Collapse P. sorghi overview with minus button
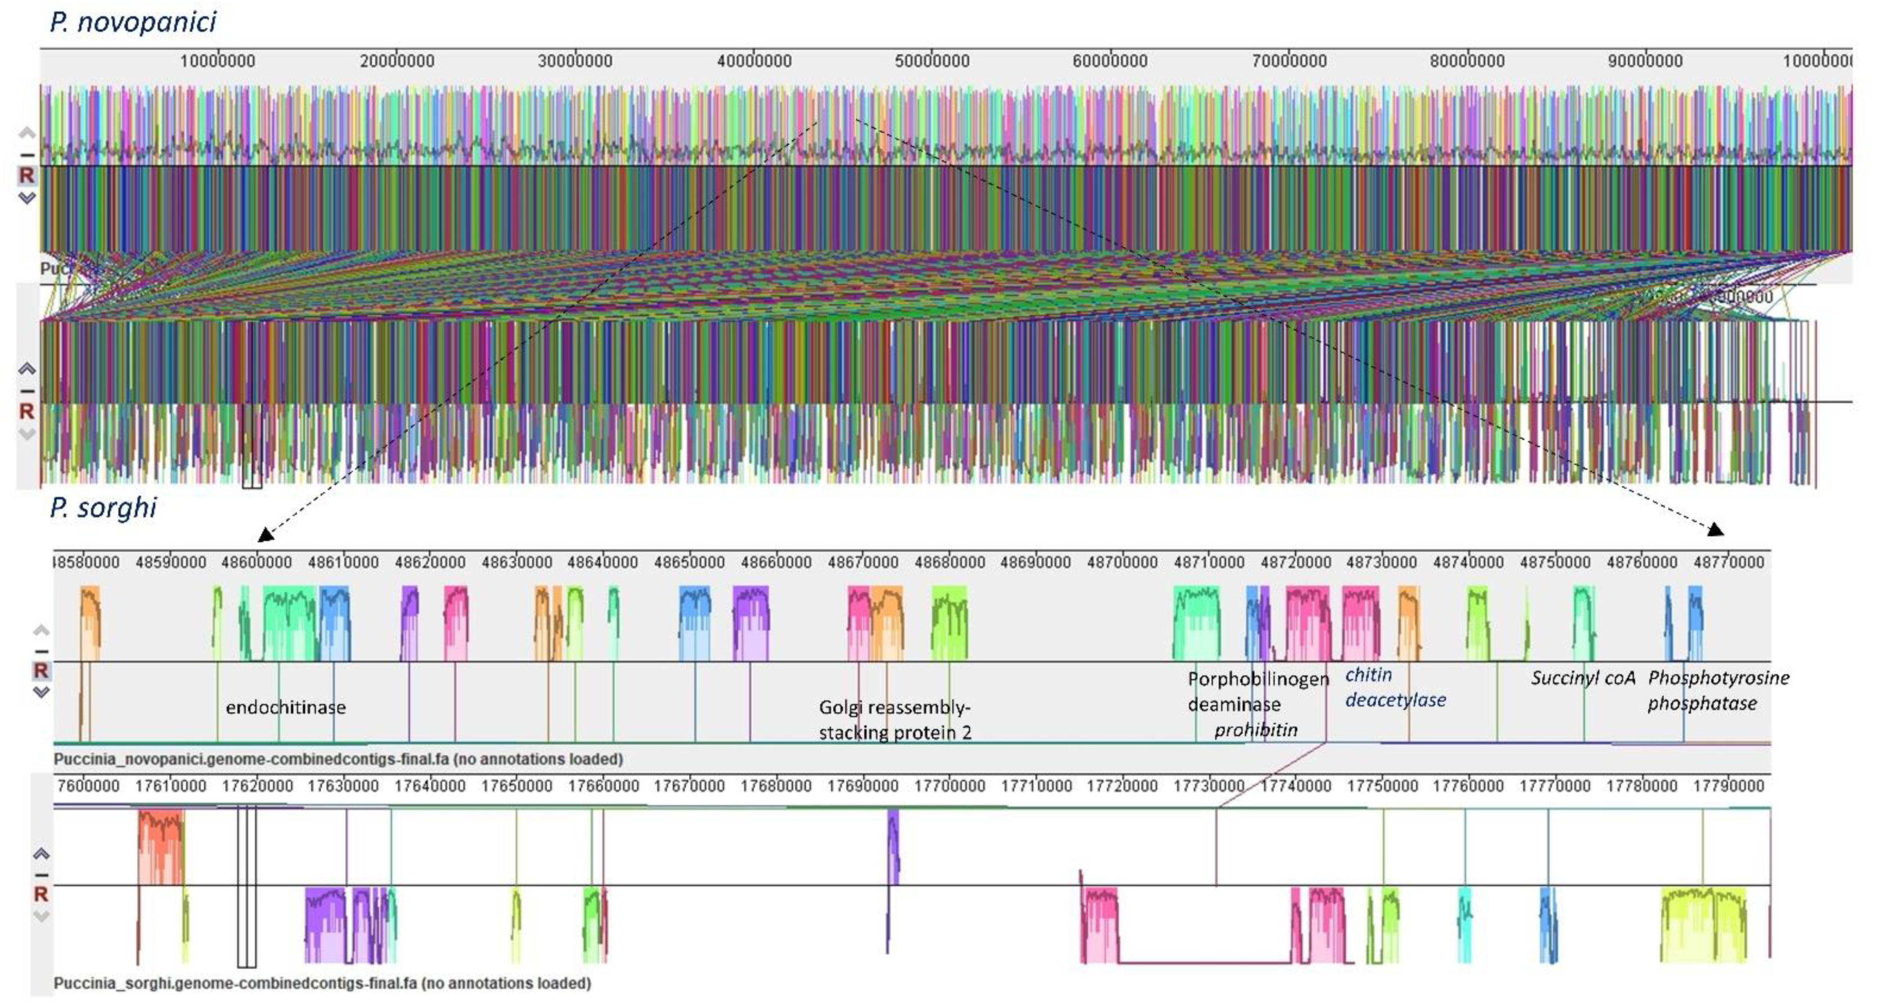1880x1005 pixels. [x=26, y=391]
